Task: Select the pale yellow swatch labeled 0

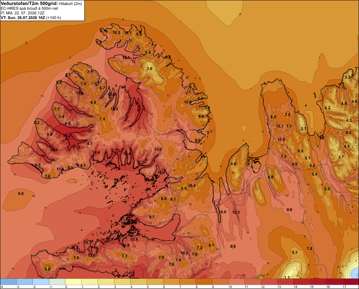Action: [73, 282]
